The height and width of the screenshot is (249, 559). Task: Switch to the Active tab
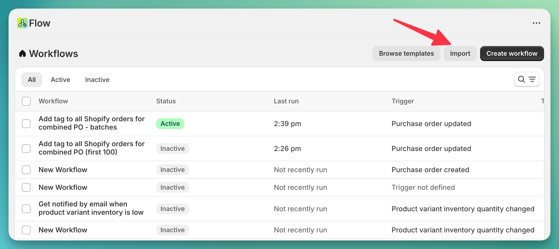click(x=60, y=80)
